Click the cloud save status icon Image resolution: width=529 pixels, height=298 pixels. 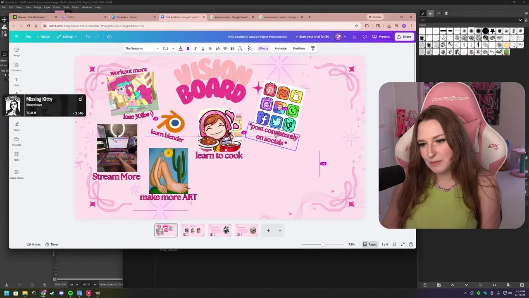109,36
